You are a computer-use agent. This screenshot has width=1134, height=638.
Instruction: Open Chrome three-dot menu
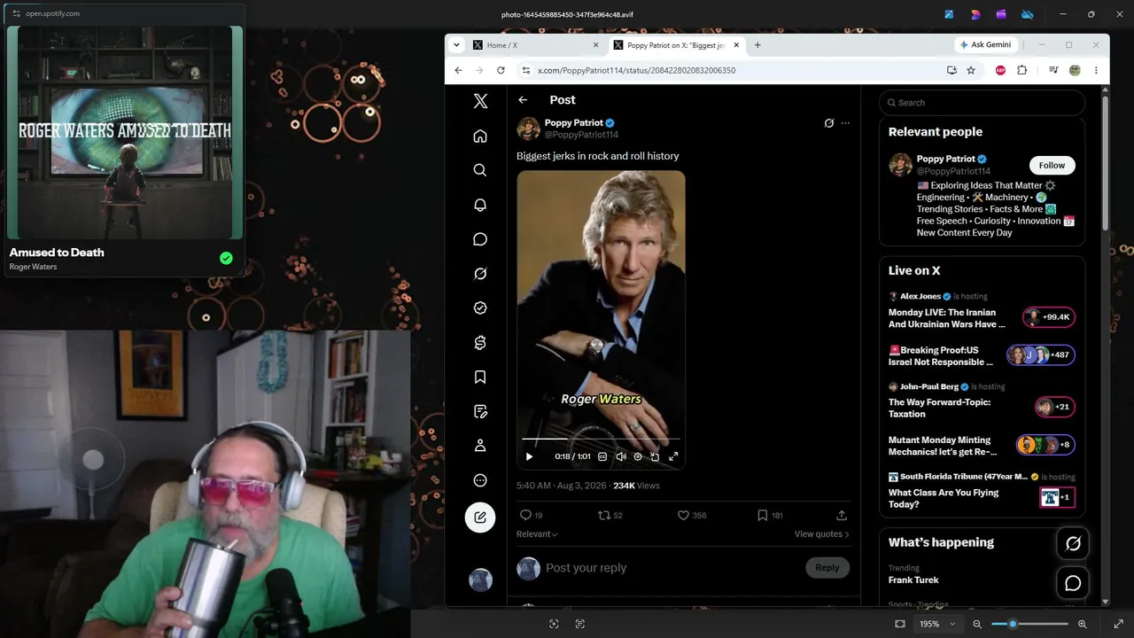pyautogui.click(x=1096, y=70)
